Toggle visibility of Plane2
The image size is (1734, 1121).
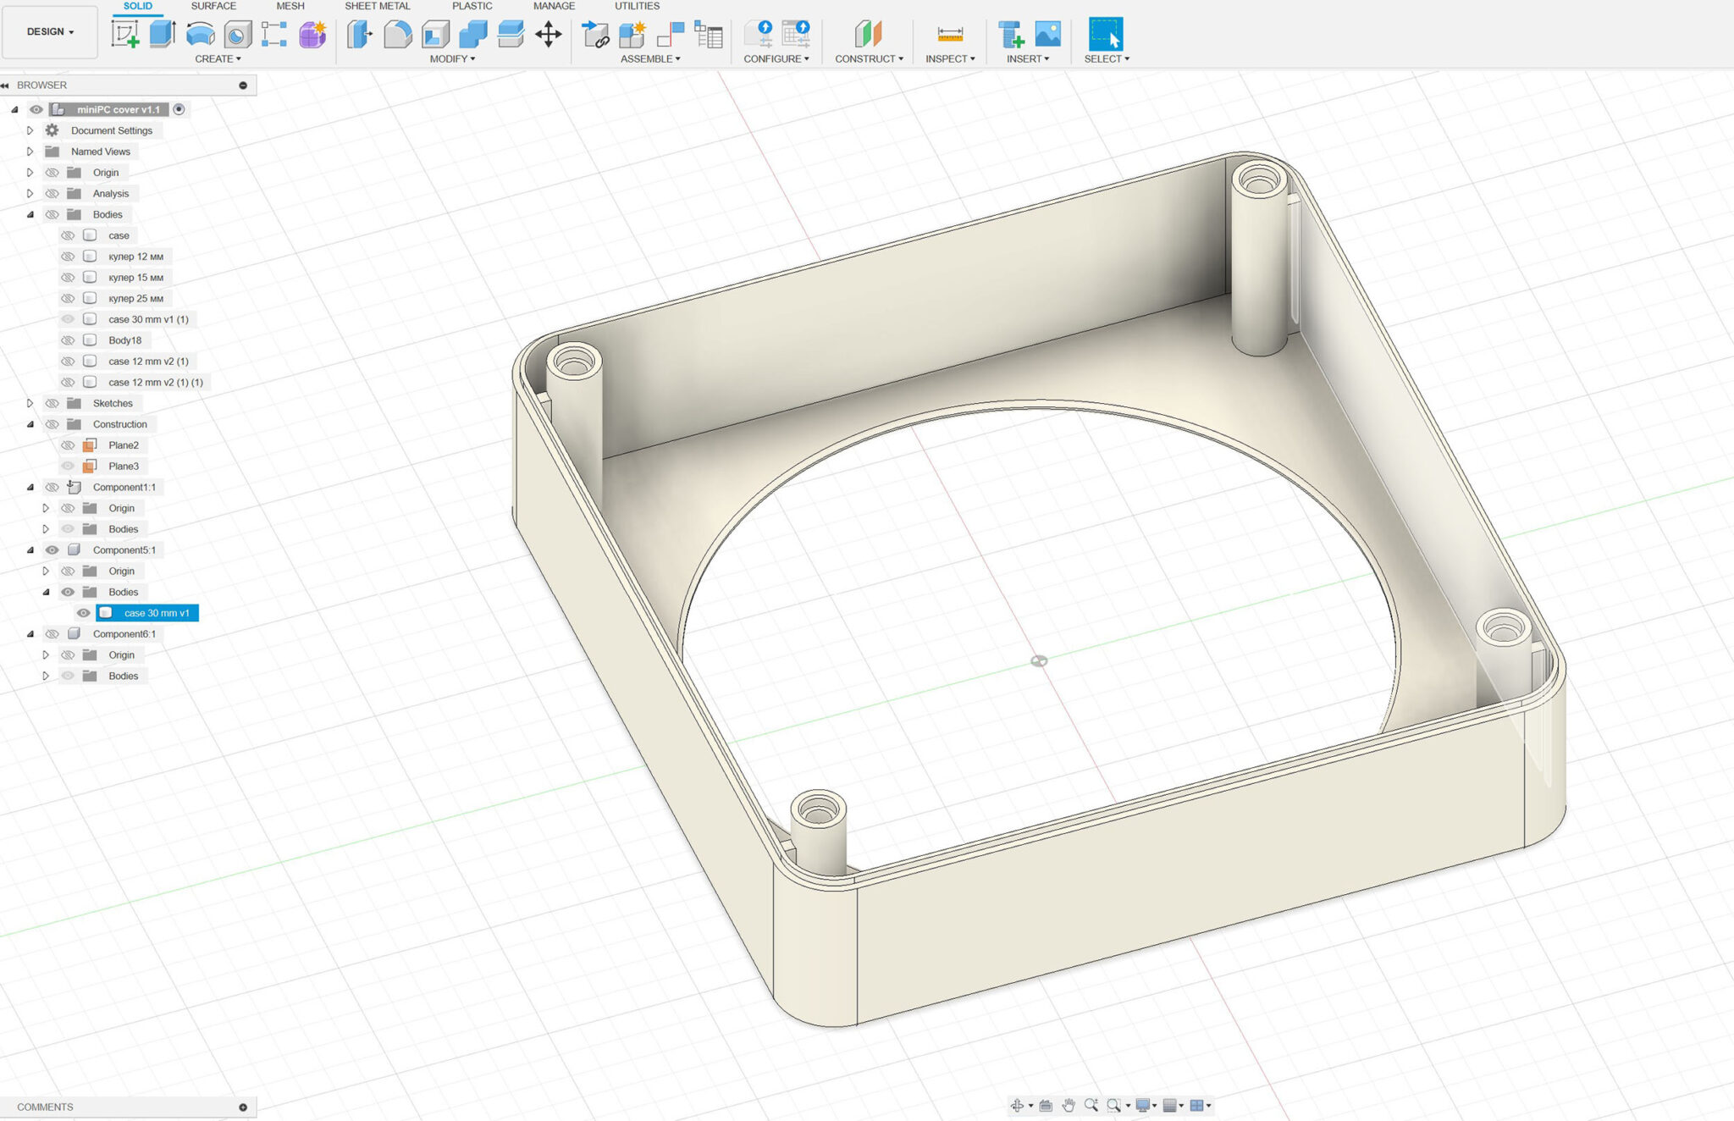point(68,445)
